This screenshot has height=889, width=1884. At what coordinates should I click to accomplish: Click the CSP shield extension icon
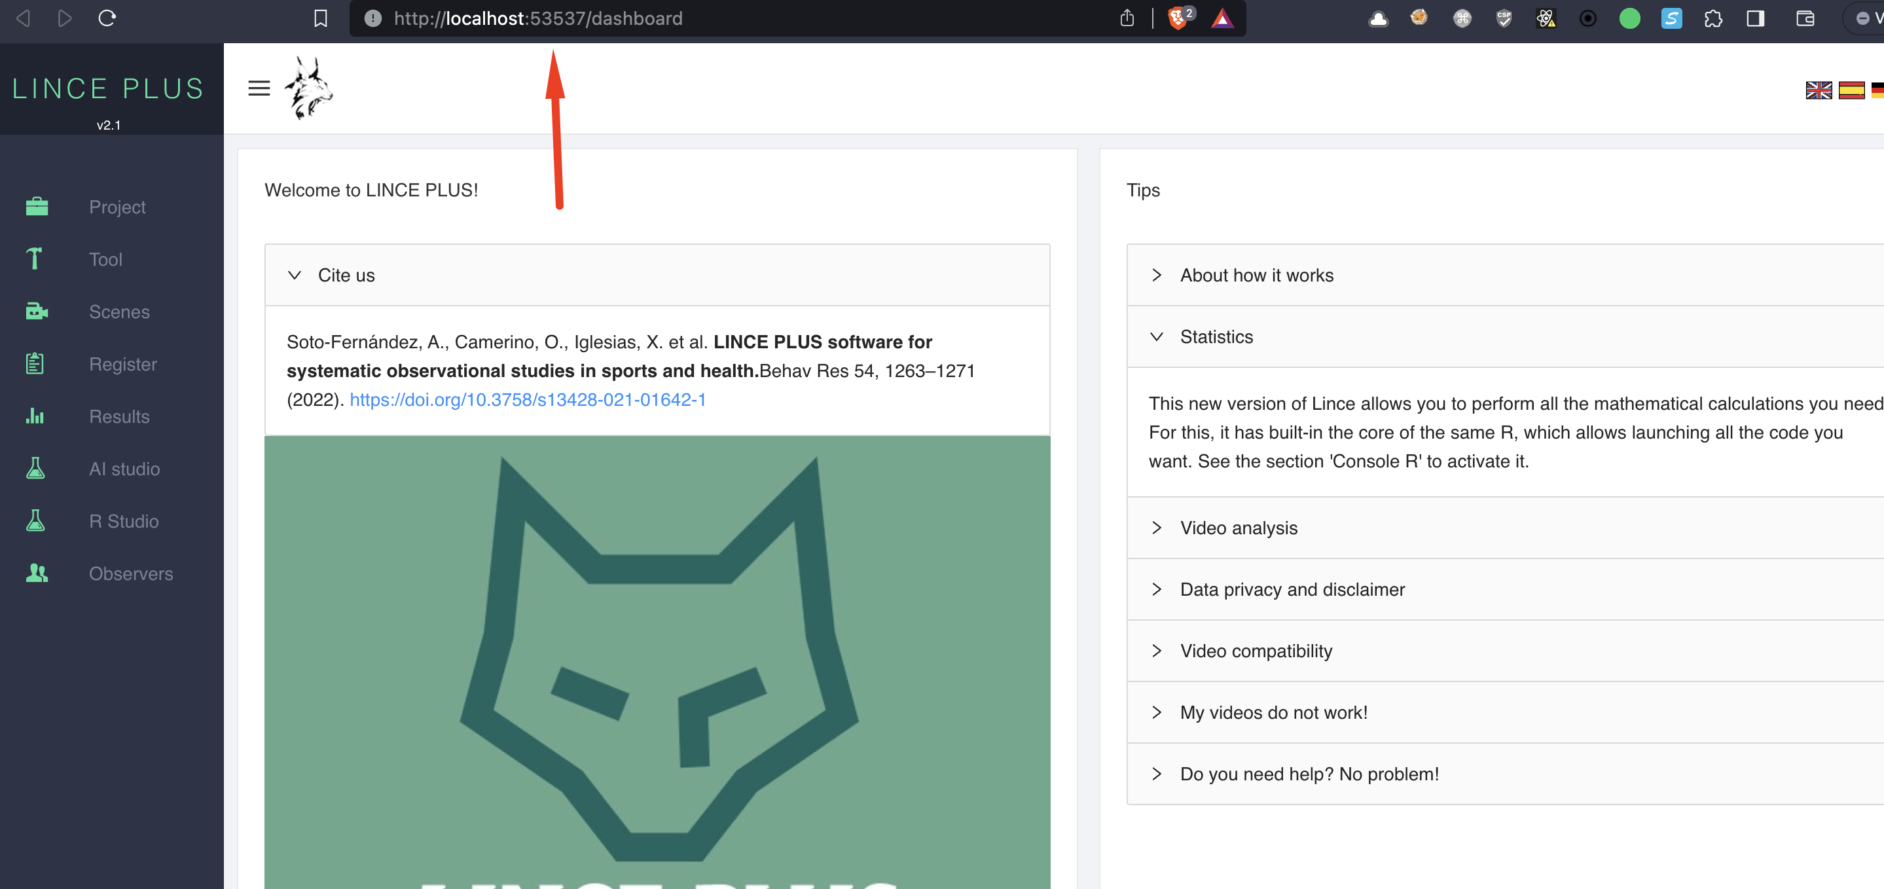(1504, 18)
